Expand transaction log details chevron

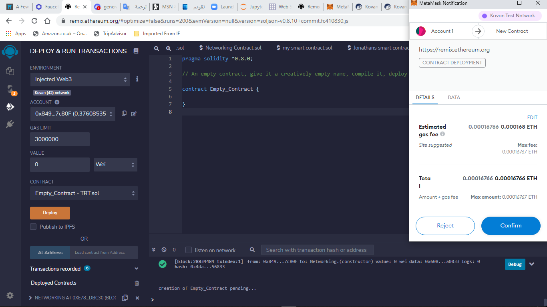(532, 264)
